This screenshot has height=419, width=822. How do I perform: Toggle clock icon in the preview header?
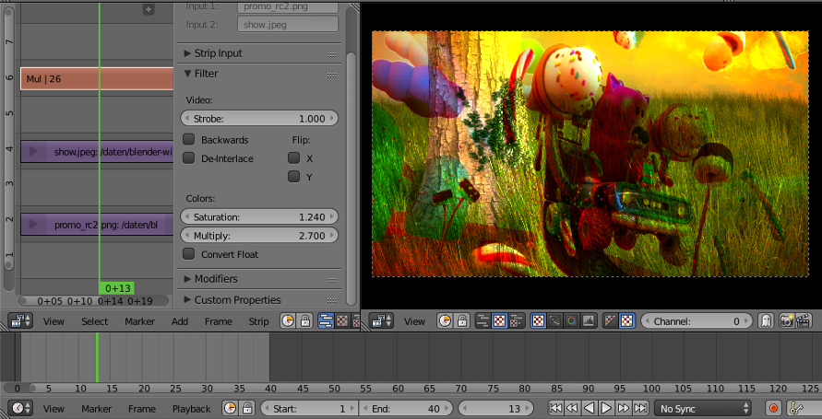[x=445, y=321]
